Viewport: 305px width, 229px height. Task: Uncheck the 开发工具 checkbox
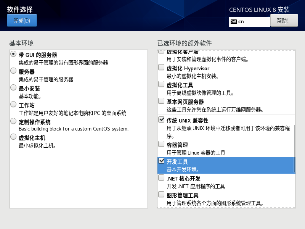[x=161, y=161]
